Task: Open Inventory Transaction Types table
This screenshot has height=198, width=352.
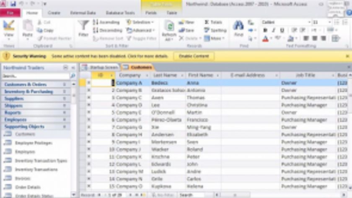Action: [x=36, y=161]
